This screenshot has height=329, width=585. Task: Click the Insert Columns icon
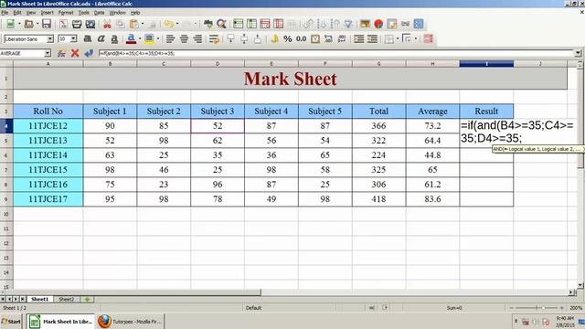tap(251, 25)
